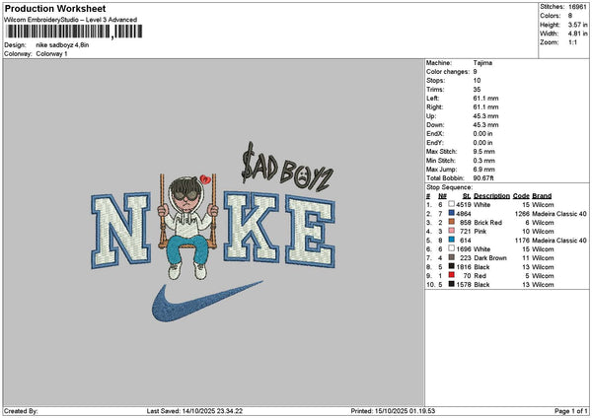Screen dimensions: 592x418
Task: Click the Down value '45.3 mm'
Action: coord(485,125)
